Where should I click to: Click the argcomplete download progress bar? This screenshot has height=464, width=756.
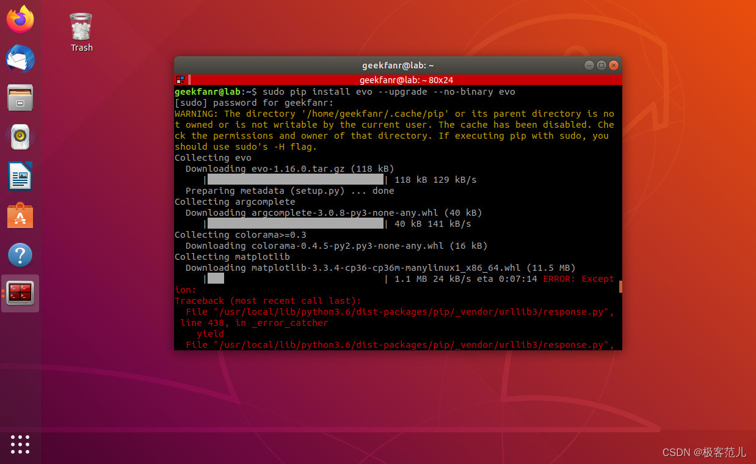tap(296, 224)
